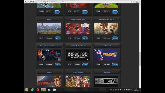The image size is (165, 93).
Task: Click the Infected Twin Vaccine banner image
Action: click(78, 55)
